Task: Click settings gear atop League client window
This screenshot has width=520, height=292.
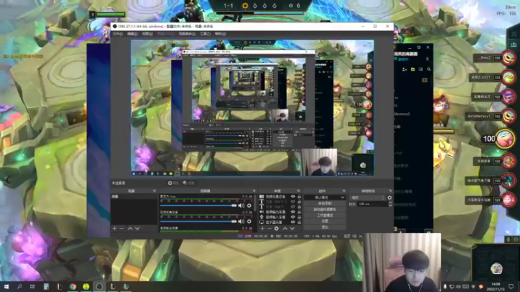Action: click(x=419, y=47)
